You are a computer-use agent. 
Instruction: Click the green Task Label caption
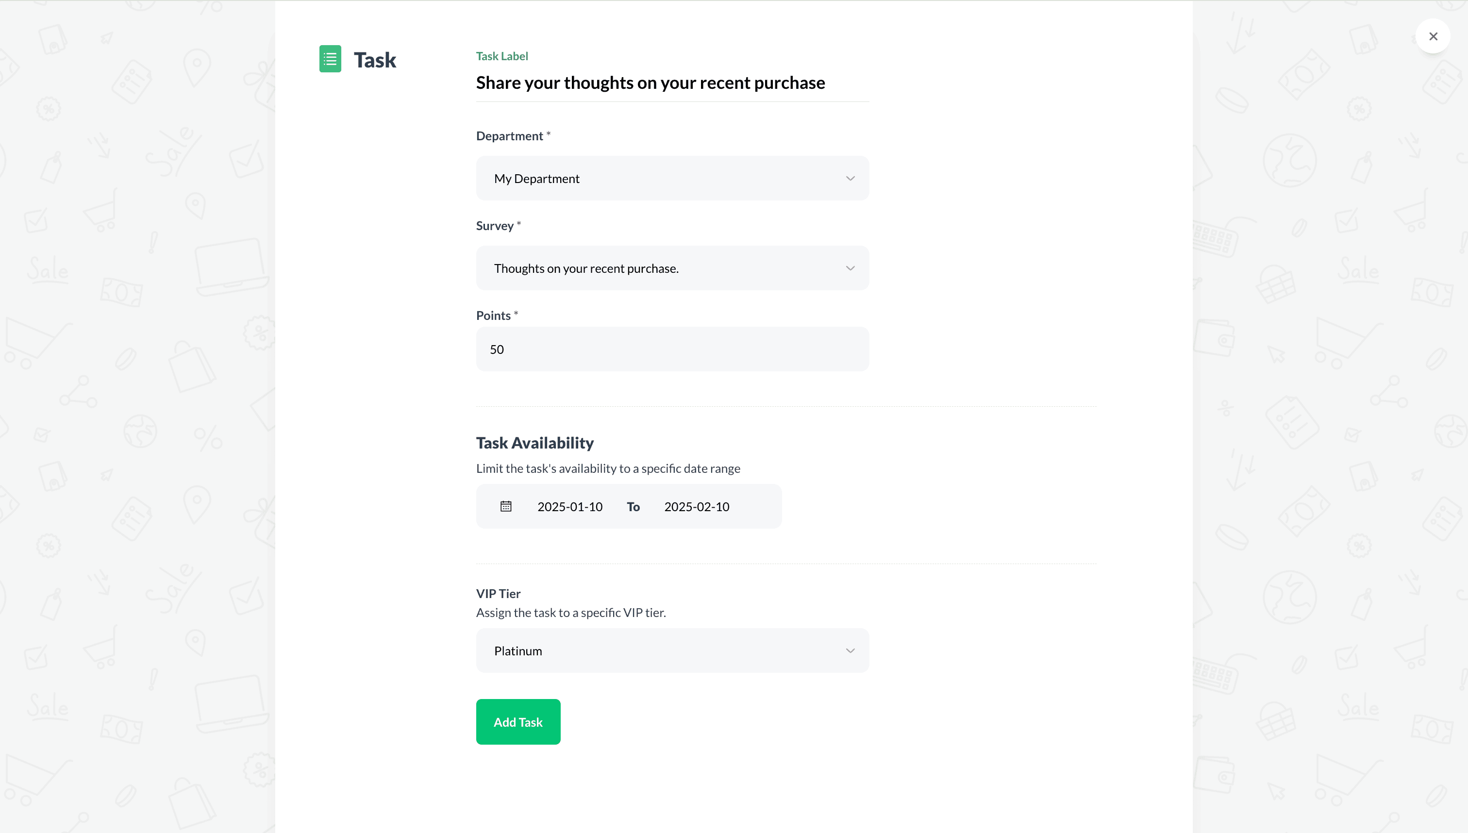pyautogui.click(x=502, y=56)
